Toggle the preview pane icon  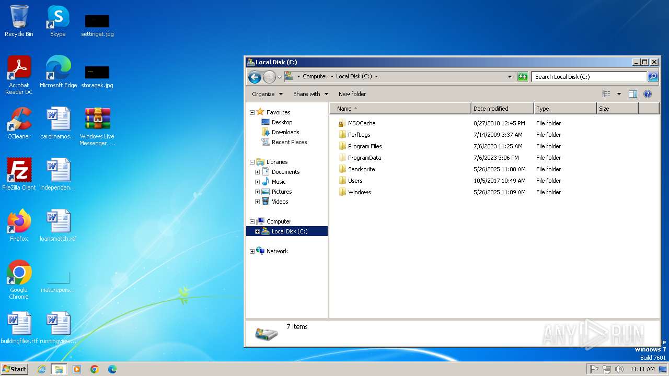pos(633,94)
